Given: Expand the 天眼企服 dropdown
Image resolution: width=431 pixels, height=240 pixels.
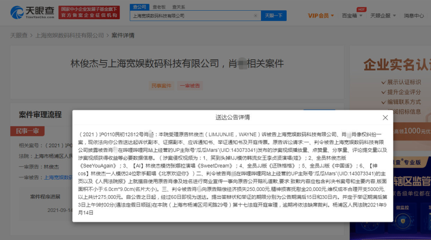Looking at the screenshot, I should [x=383, y=15].
